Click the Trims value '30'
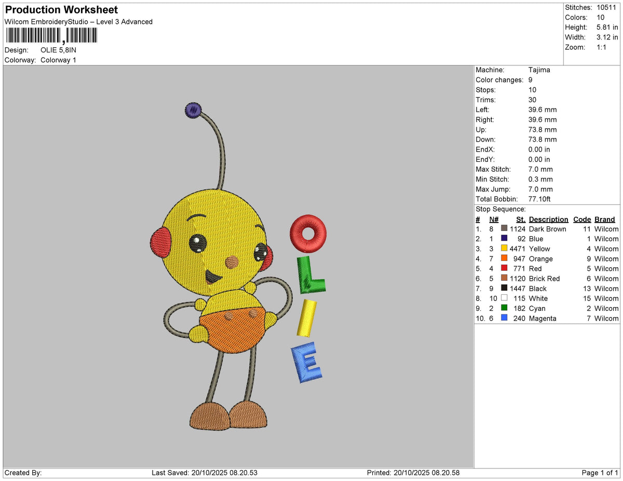 point(533,100)
